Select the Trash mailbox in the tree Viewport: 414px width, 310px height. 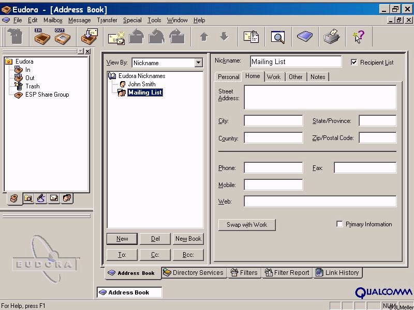[x=33, y=86]
